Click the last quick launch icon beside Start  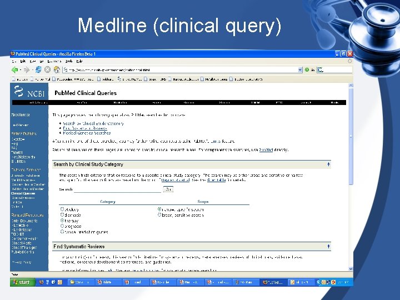click(60, 282)
